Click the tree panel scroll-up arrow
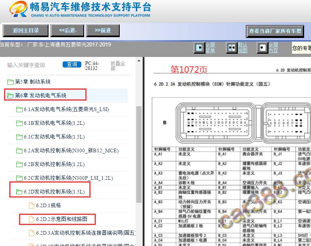The width and height of the screenshot is (311, 246). [139, 61]
